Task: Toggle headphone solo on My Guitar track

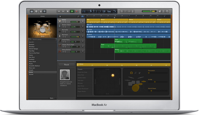Action: click(65, 32)
